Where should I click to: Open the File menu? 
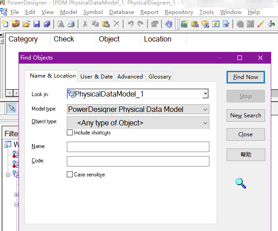tap(14, 12)
